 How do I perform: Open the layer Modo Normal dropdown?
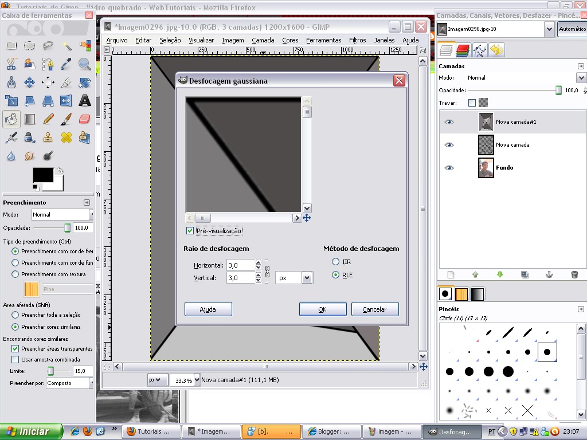point(581,77)
